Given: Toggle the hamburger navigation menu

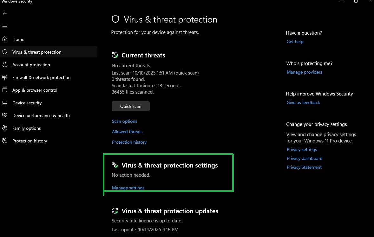Looking at the screenshot, I should click(x=5, y=26).
